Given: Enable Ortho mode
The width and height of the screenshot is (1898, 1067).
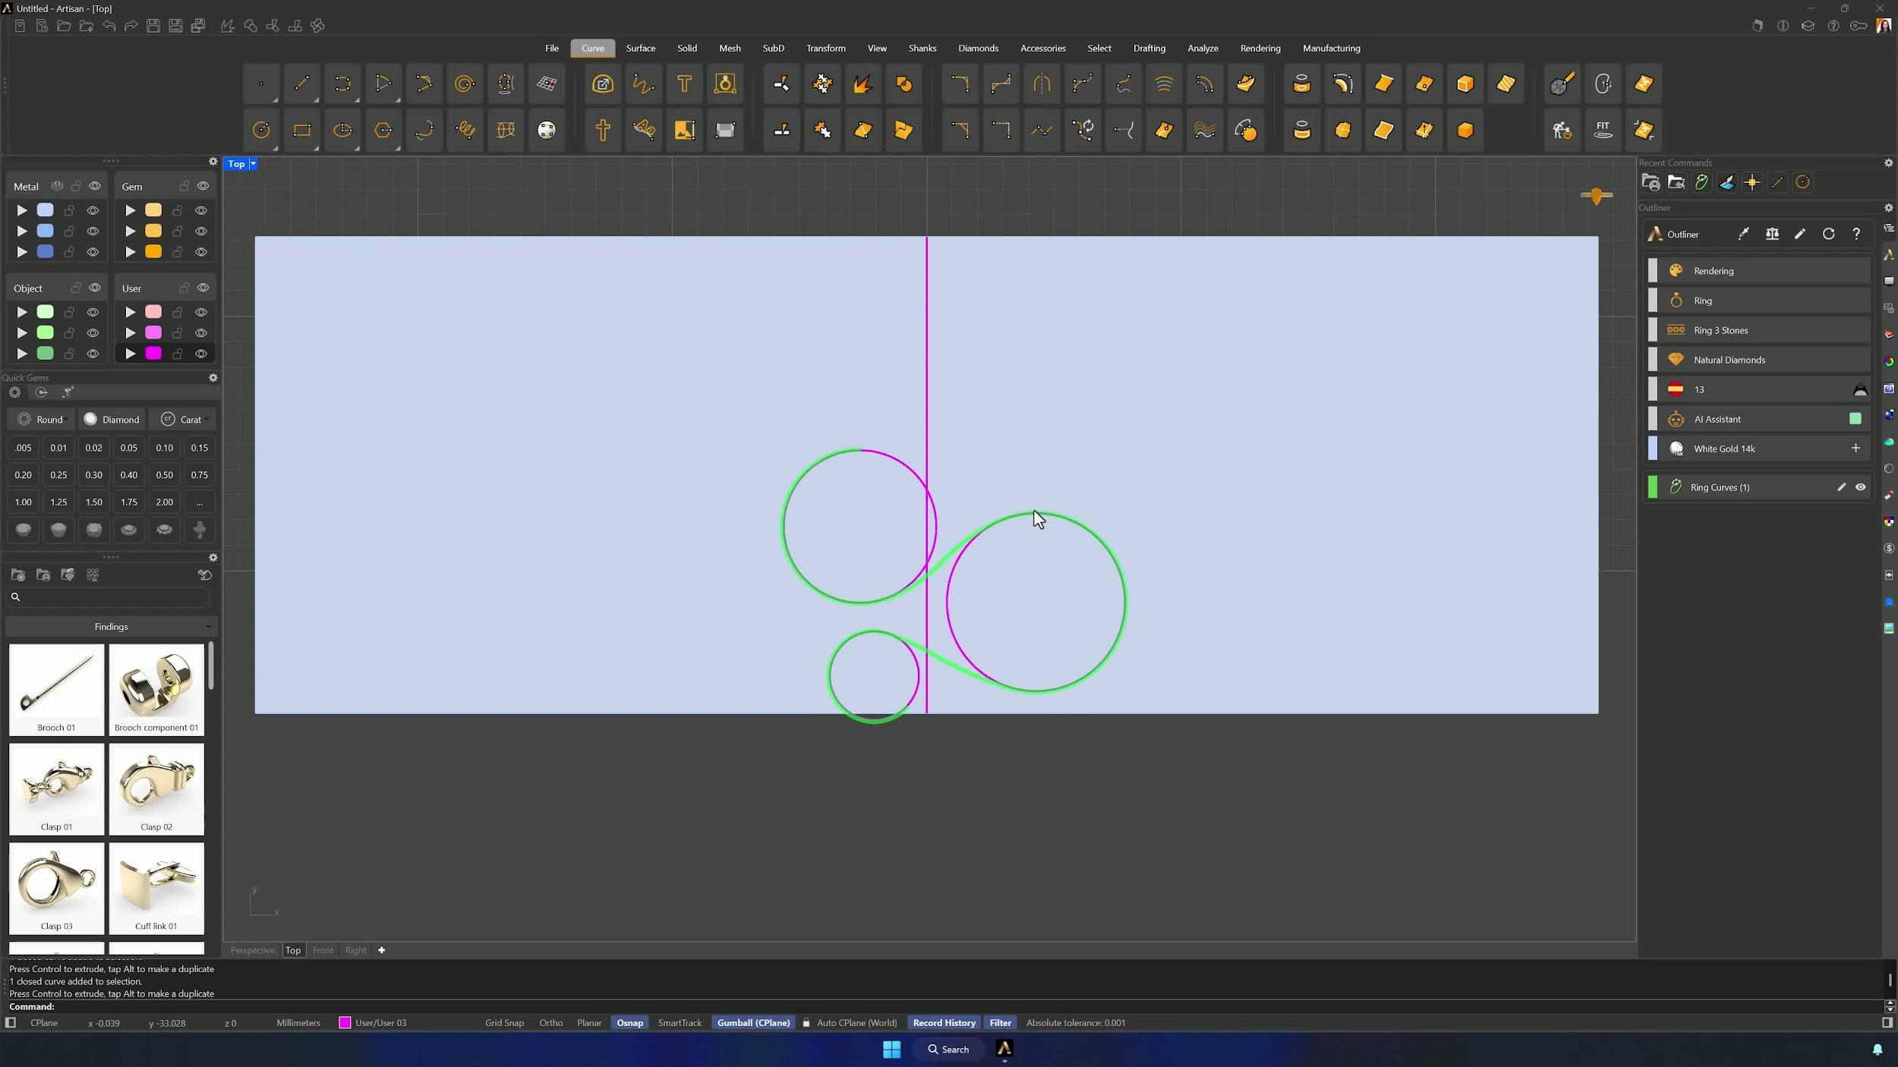Looking at the screenshot, I should pyautogui.click(x=551, y=1023).
